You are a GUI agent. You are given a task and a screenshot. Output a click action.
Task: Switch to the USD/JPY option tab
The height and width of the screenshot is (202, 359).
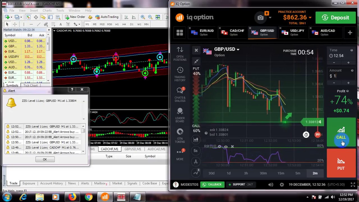(294, 33)
